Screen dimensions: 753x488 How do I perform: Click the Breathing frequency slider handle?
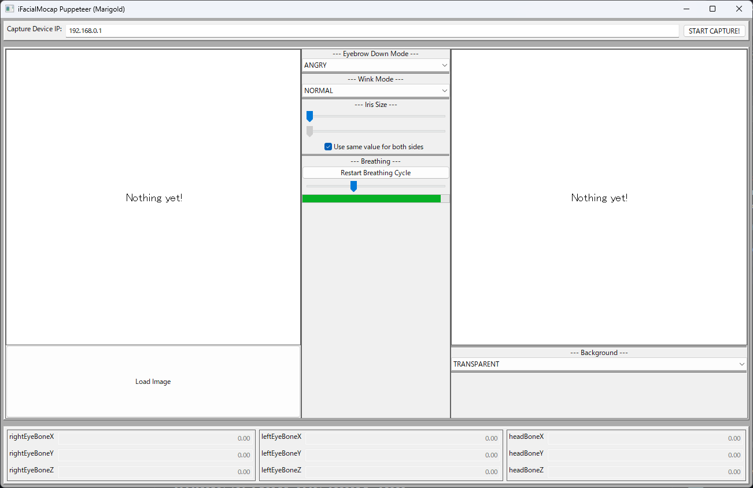pos(353,186)
